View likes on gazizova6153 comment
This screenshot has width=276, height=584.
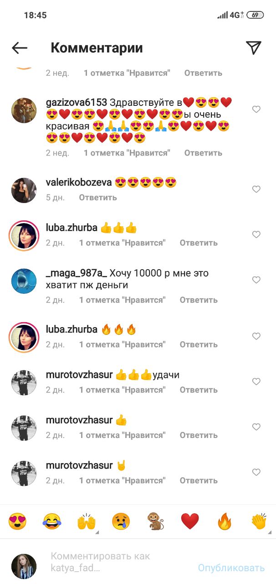(x=127, y=153)
